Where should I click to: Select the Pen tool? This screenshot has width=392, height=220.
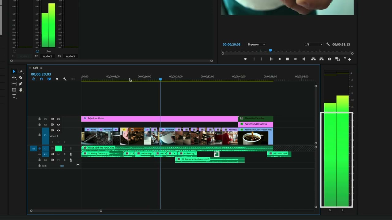(21, 84)
